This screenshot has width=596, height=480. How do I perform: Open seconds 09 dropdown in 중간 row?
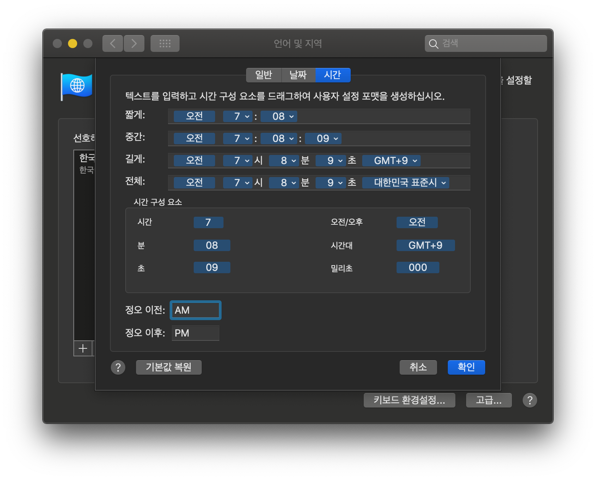tap(323, 139)
